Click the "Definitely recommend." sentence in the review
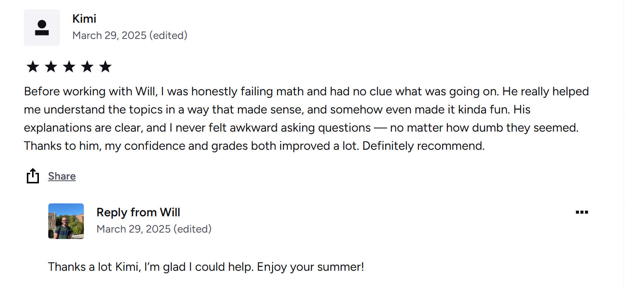The height and width of the screenshot is (287, 625). [423, 146]
